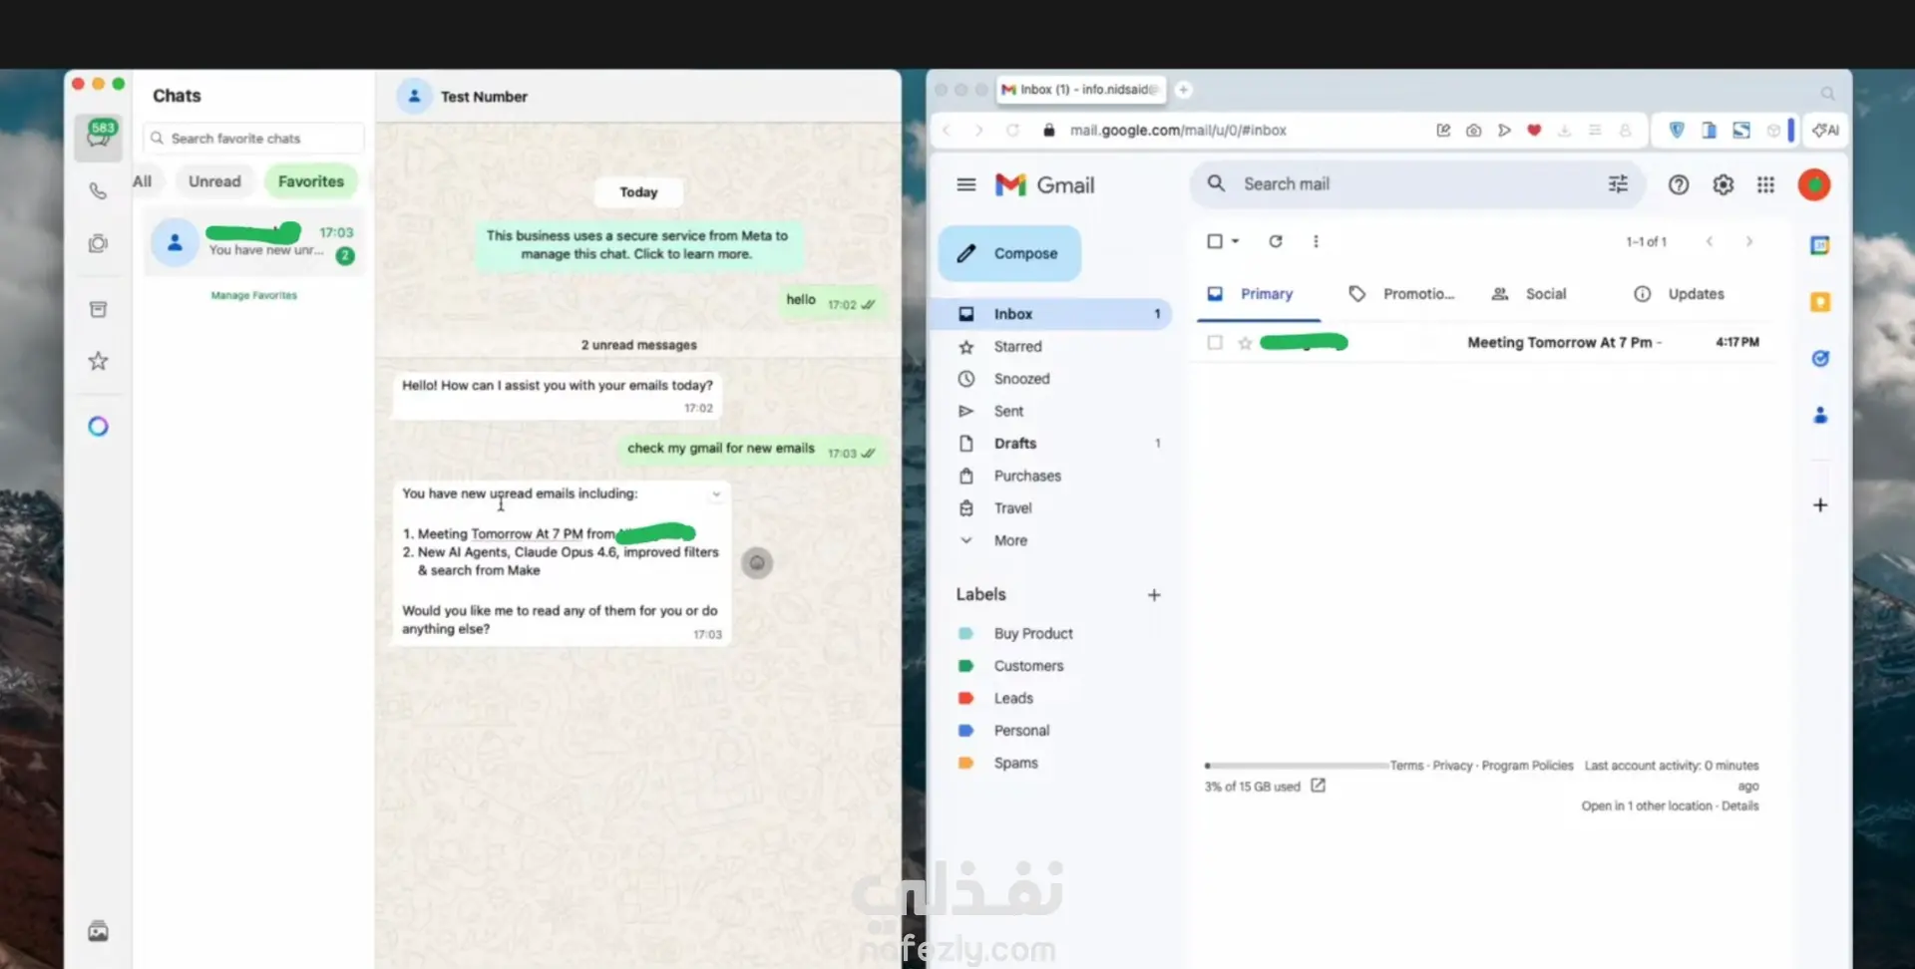Star the Meeting Tomorrow At 7 Pm email
This screenshot has height=969, width=1915.
[1245, 343]
